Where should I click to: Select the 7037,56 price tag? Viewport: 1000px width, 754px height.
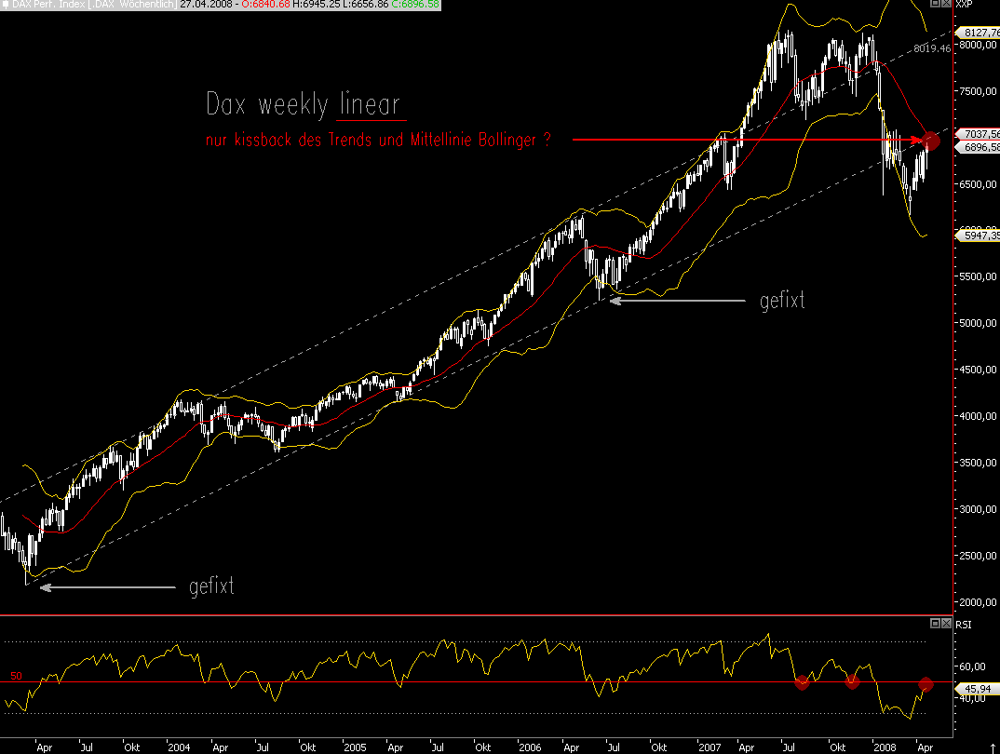pyautogui.click(x=979, y=134)
